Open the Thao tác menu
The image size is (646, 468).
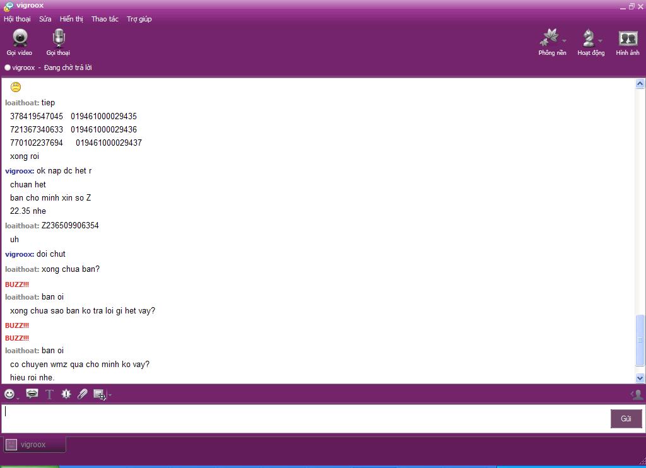click(105, 19)
